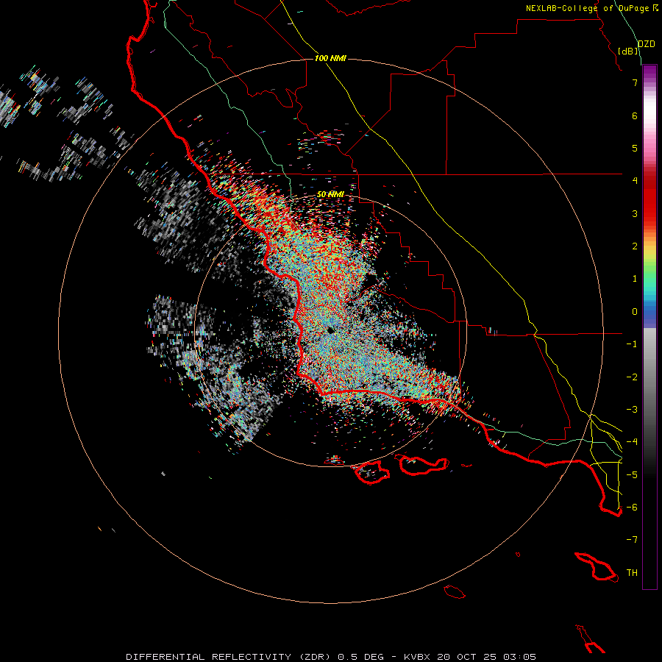Screen dimensions: 662x662
Task: Click the 3 value on color scale
Action: (635, 213)
